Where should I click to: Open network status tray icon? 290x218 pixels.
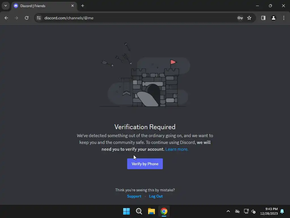pos(246,211)
